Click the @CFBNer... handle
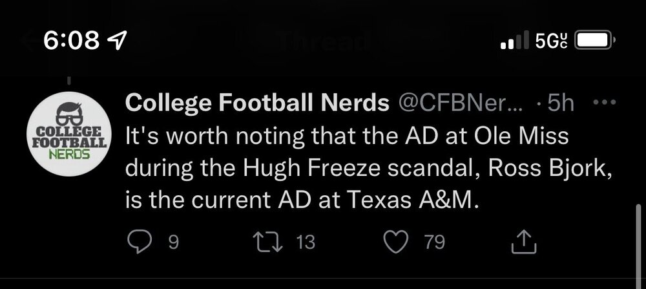 click(461, 103)
